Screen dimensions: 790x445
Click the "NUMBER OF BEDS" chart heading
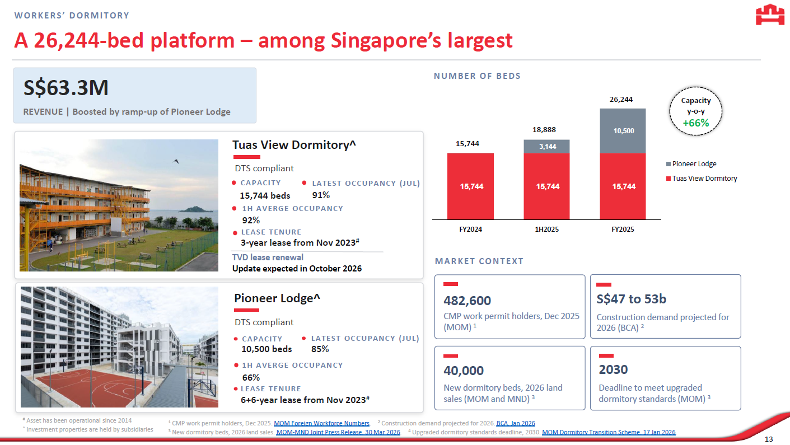tap(477, 76)
